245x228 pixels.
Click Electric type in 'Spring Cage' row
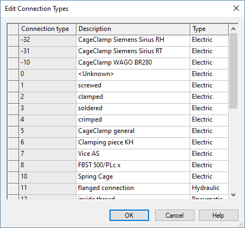(x=209, y=178)
